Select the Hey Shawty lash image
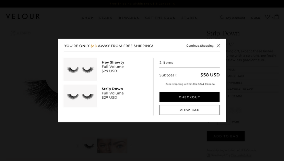Viewport: 284px width, 161px height. click(x=80, y=70)
